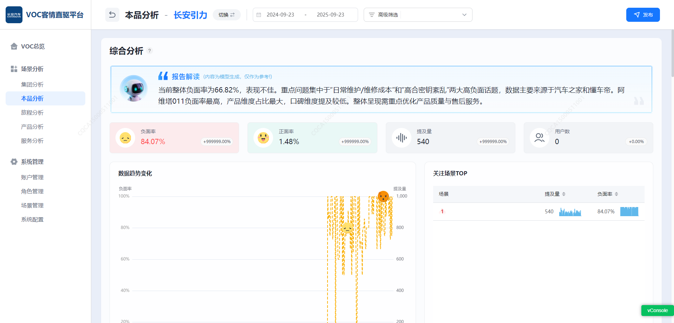Open the 高级筛选 dropdown
The image size is (674, 323).
tap(418, 15)
